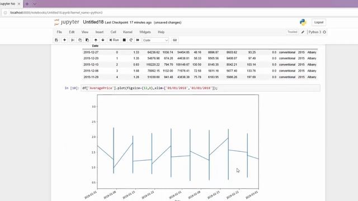The height and width of the screenshot is (201, 358).
Task: Restart kernel and run all icon
Action: coord(138,40)
